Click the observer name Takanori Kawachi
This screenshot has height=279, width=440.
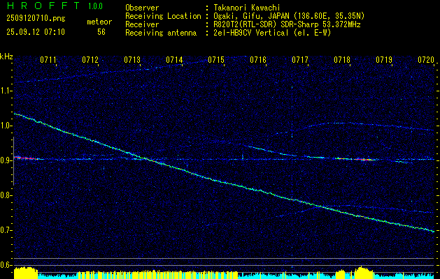247,8
